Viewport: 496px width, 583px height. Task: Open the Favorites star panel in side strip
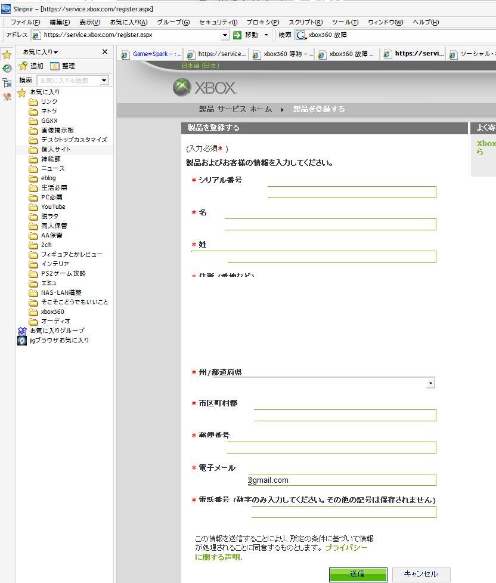click(x=7, y=55)
